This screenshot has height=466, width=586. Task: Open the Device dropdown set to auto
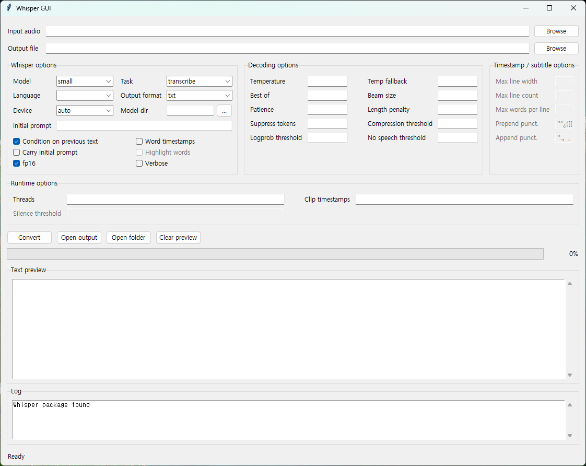(85, 111)
